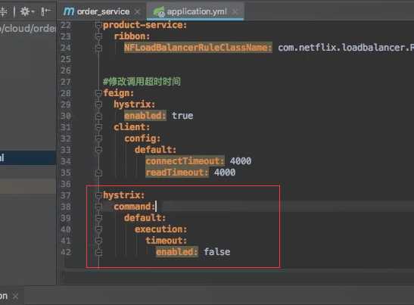
Task: Collapse the default block at line 39
Action: pos(98,218)
